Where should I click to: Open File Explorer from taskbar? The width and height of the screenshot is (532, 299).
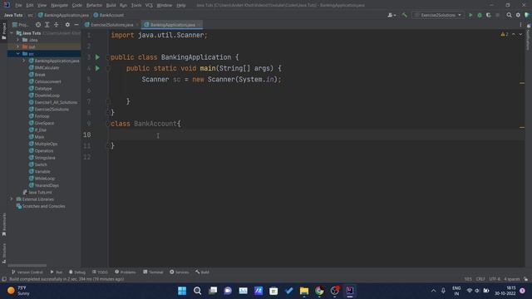[x=304, y=291]
